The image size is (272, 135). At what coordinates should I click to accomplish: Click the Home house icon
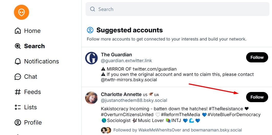click(18, 31)
